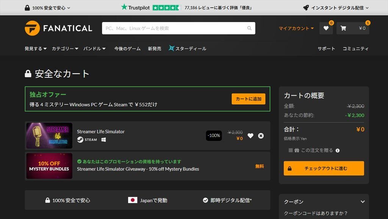Viewport: 388px width, 219px height.
Task: Click the Windows icon on game row
Action: pos(104,140)
